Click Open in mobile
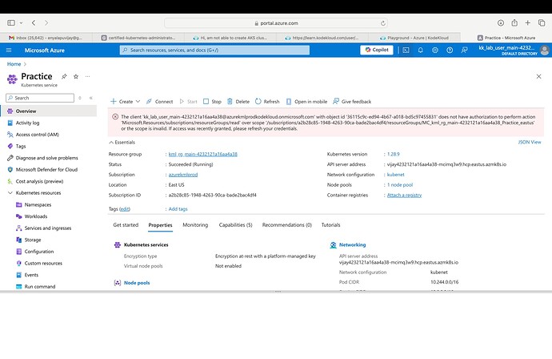The width and height of the screenshot is (552, 359). click(306, 102)
